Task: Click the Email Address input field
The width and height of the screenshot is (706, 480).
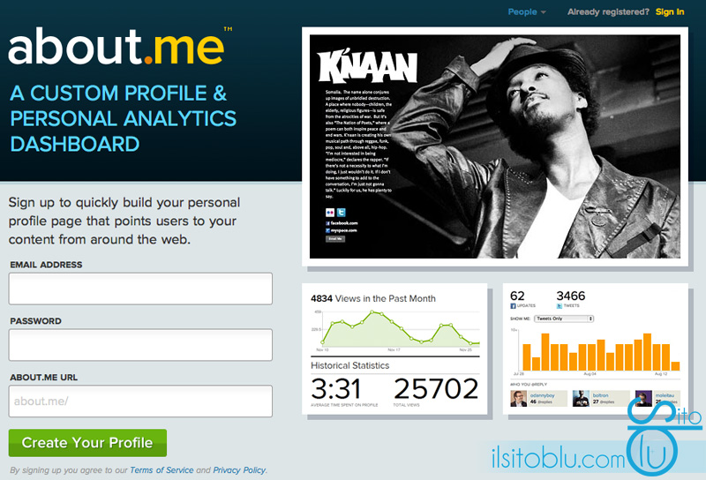Action: (140, 289)
